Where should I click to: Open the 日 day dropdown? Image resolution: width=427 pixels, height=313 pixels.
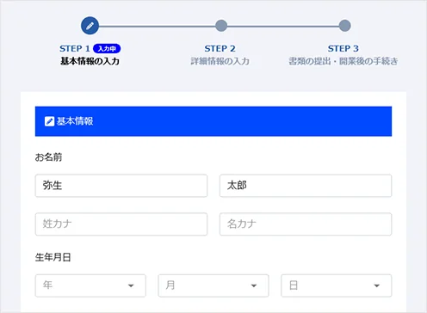337,285
